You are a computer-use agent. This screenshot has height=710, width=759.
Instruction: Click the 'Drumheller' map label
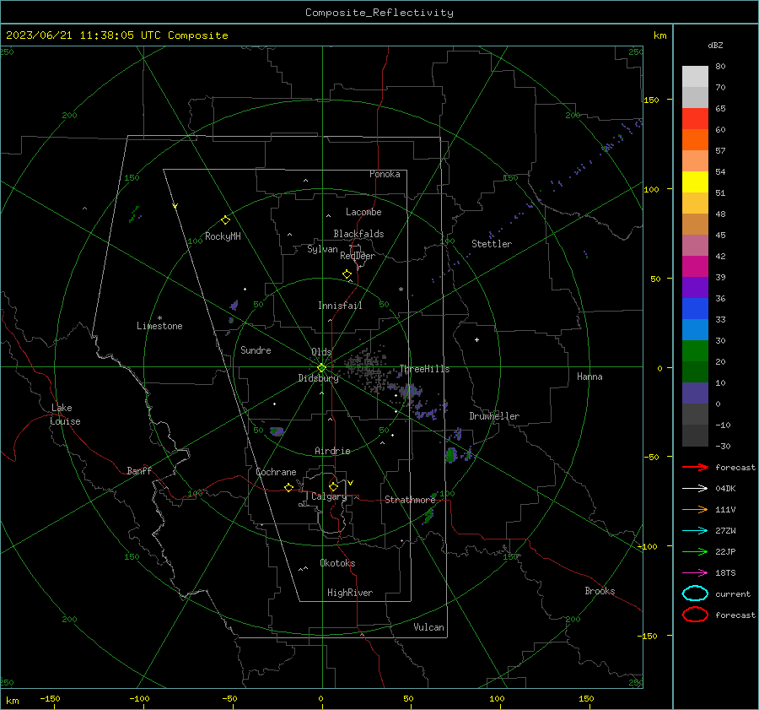tap(494, 416)
